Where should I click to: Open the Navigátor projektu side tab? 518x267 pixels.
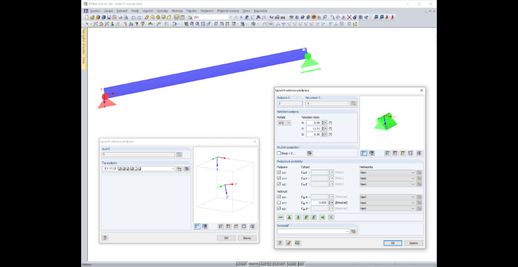84,49
